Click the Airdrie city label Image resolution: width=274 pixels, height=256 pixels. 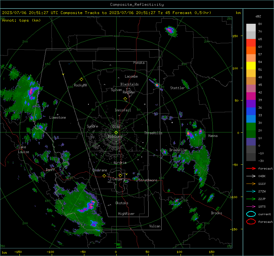[x=120, y=163]
